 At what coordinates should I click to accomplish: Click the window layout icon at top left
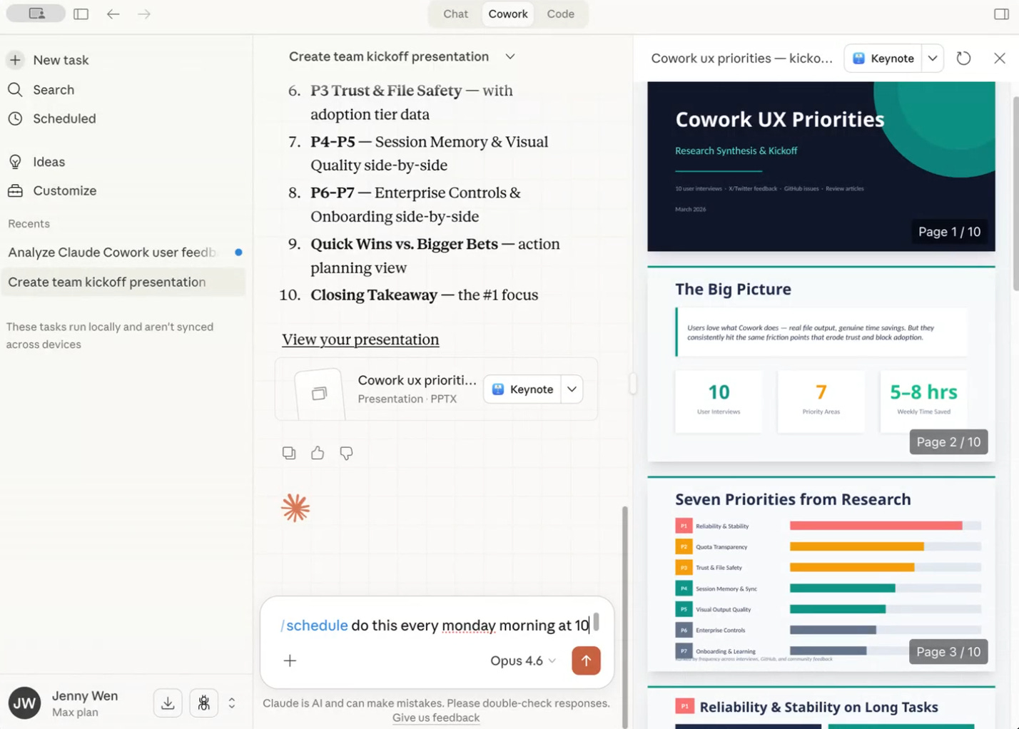[36, 14]
